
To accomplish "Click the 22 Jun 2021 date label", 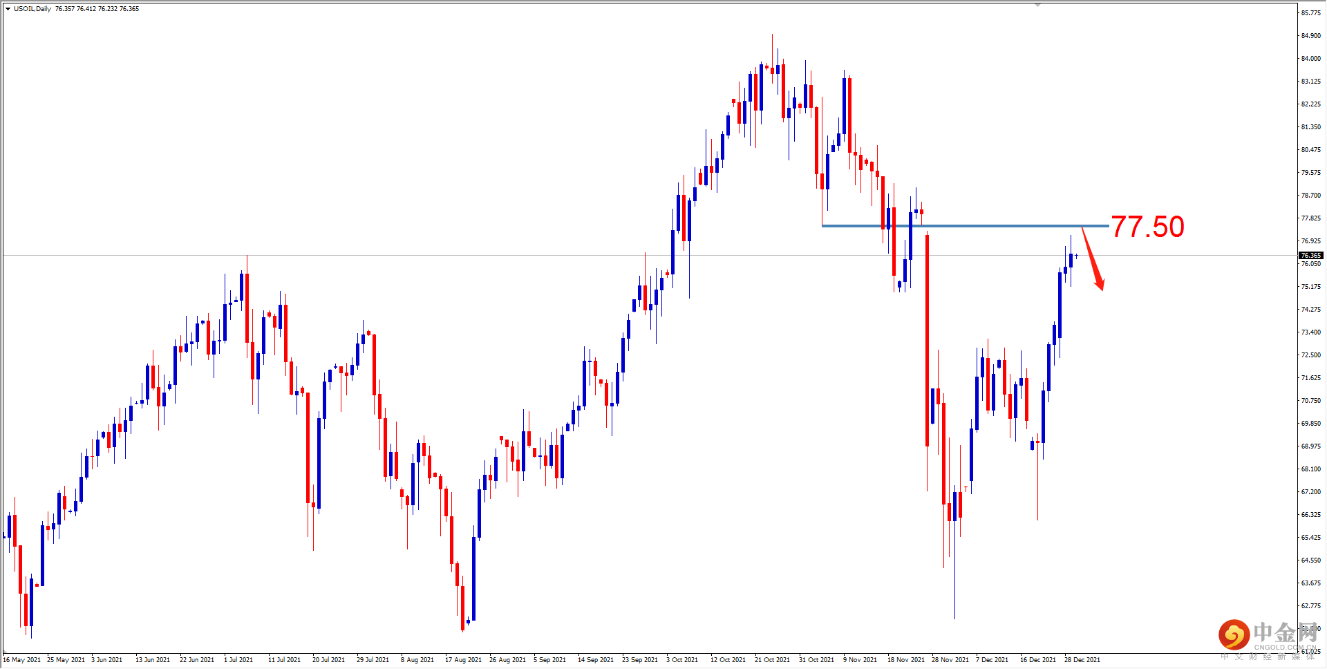I will tap(197, 660).
